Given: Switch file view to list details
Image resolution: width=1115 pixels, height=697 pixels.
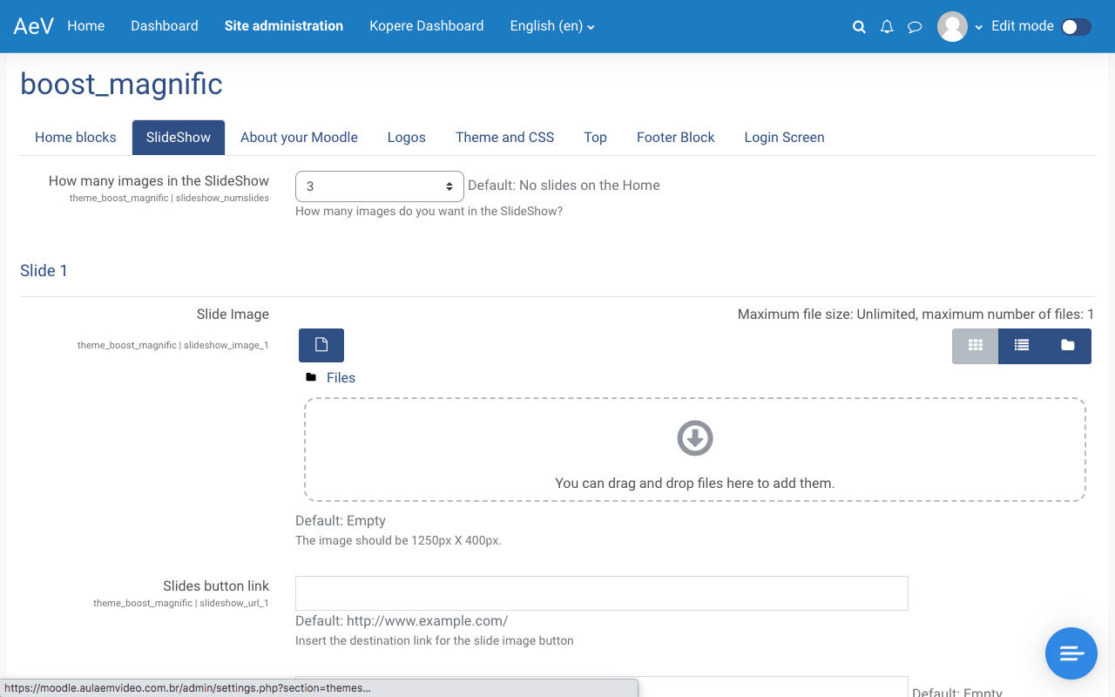Looking at the screenshot, I should point(1022,346).
